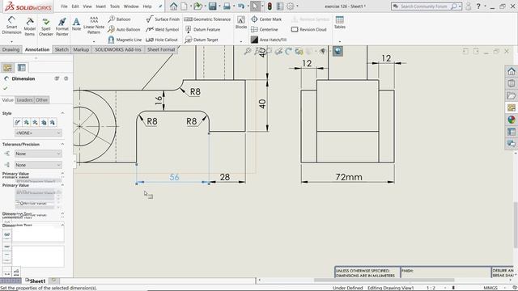
Task: Open the Edit menu
Action: click(75, 6)
